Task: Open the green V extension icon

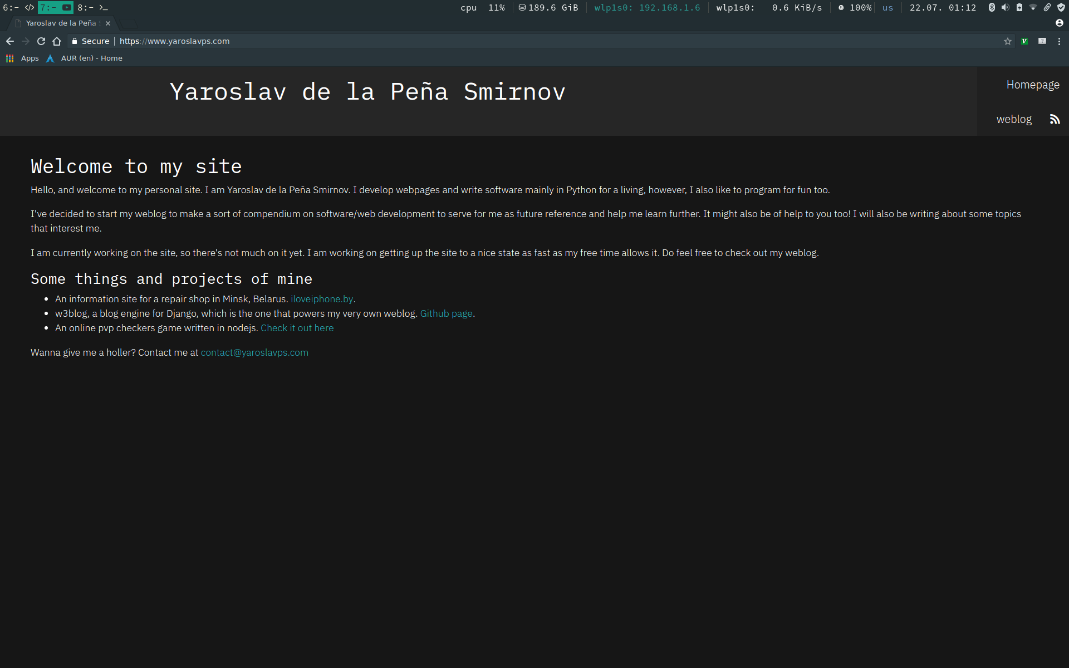Action: (x=1024, y=41)
